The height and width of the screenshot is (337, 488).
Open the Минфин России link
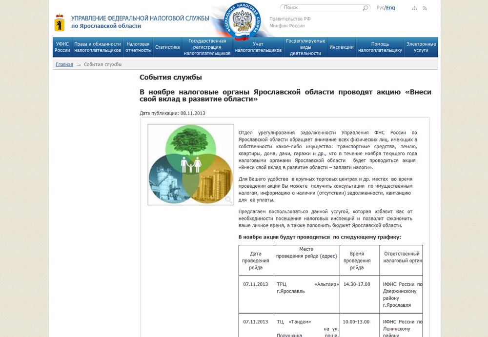coord(287,26)
